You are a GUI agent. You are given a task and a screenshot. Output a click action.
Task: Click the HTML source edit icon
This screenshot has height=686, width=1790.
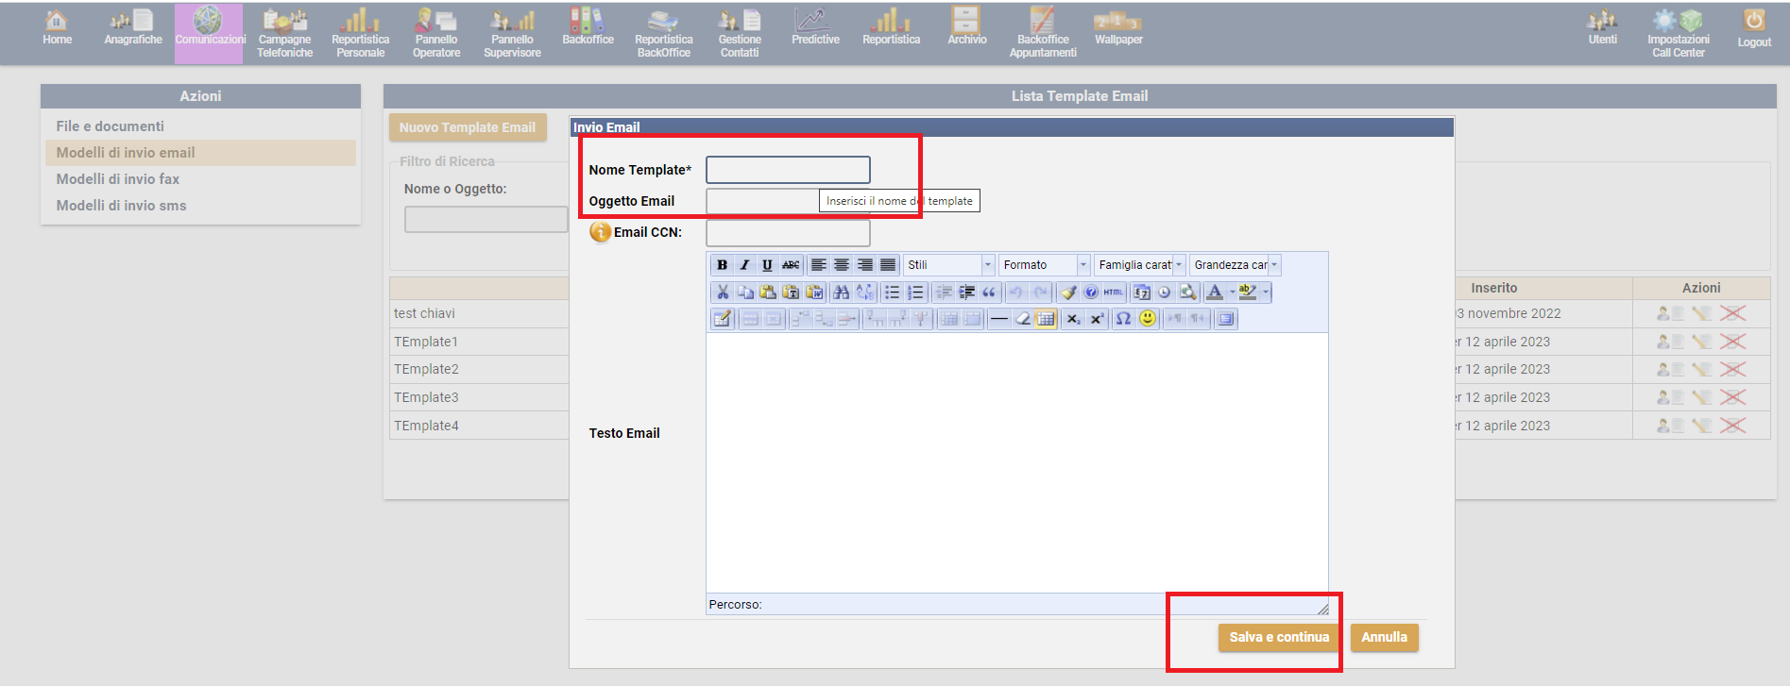point(1114,293)
